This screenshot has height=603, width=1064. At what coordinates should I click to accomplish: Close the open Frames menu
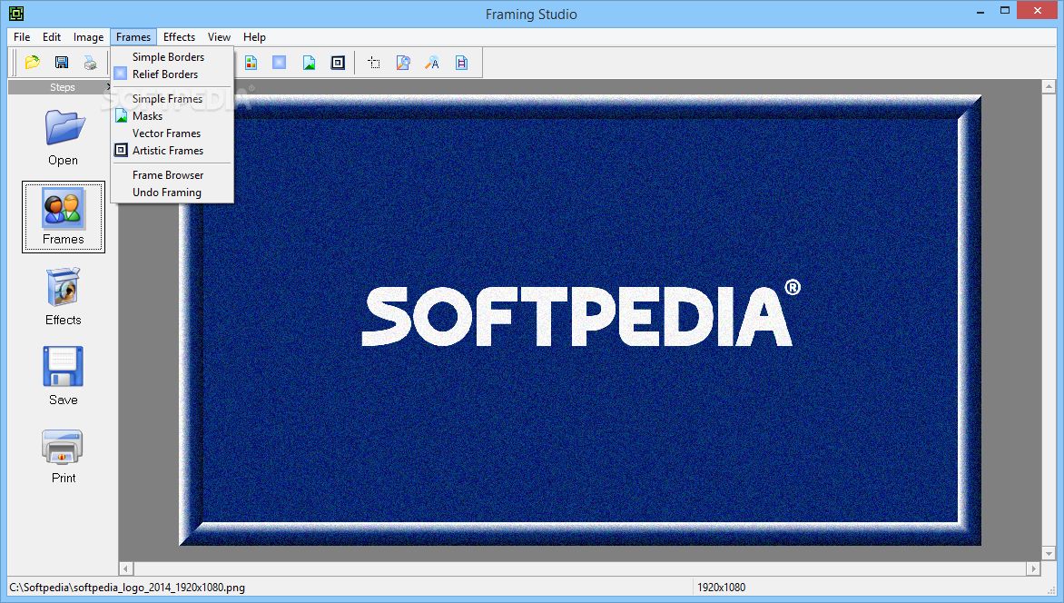[x=133, y=36]
